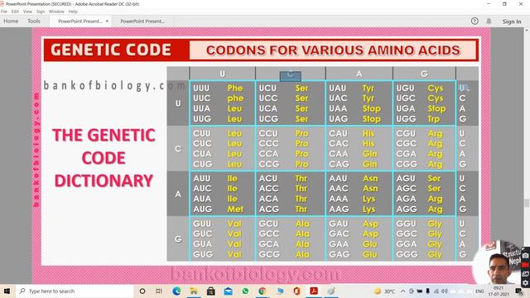Close the first PowerPoint Present tab

coord(107,21)
